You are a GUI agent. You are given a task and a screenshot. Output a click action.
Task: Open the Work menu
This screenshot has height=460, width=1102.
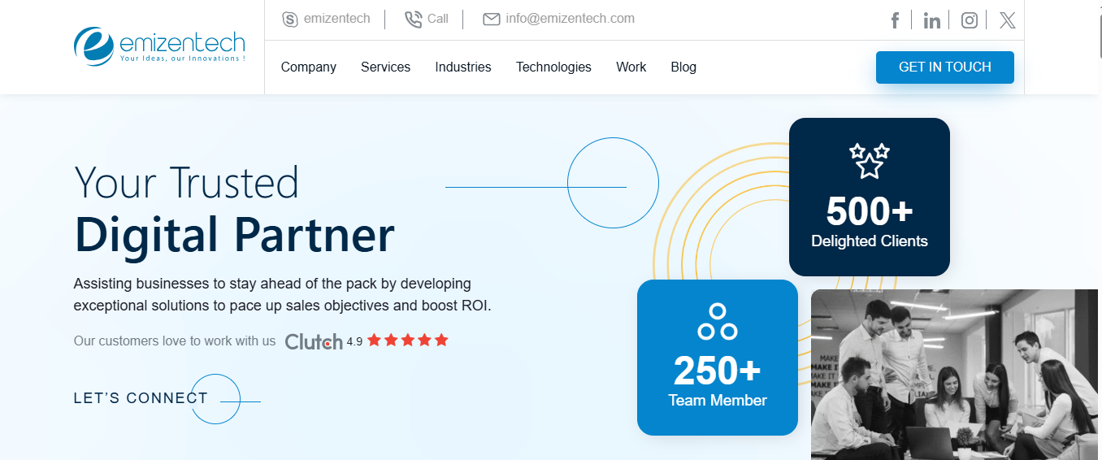click(631, 67)
